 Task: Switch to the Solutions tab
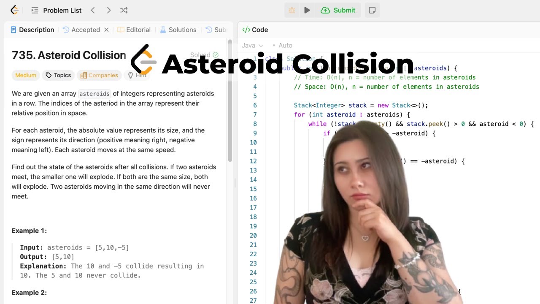click(x=178, y=30)
